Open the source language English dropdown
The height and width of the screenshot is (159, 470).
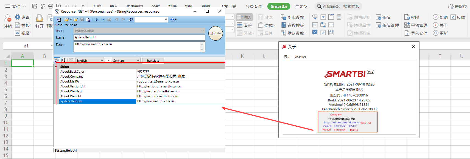coord(102,61)
